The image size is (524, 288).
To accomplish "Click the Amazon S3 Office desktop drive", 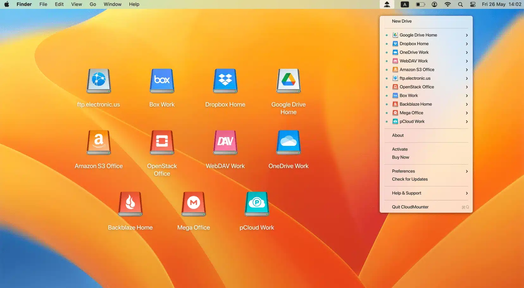I will click(x=99, y=142).
